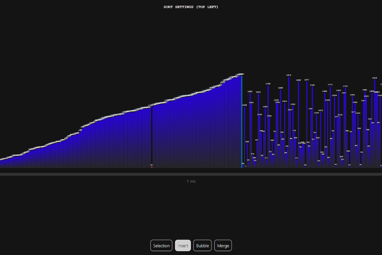Start the Merge sort algorithm
The width and height of the screenshot is (382, 255).
[x=223, y=246]
